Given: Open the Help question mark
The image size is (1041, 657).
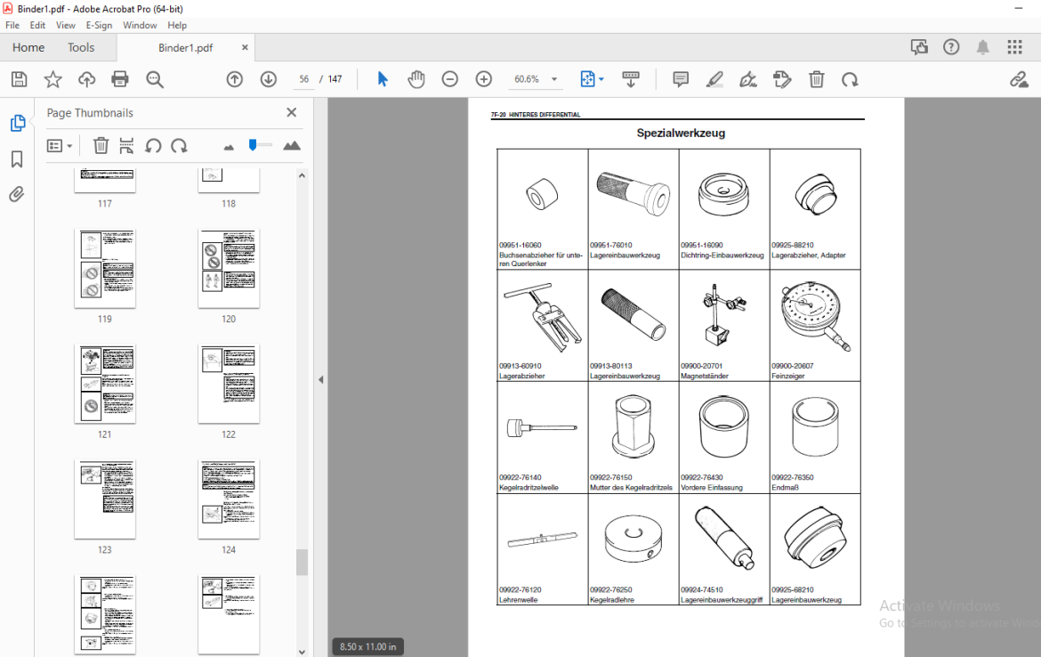Looking at the screenshot, I should [x=951, y=47].
